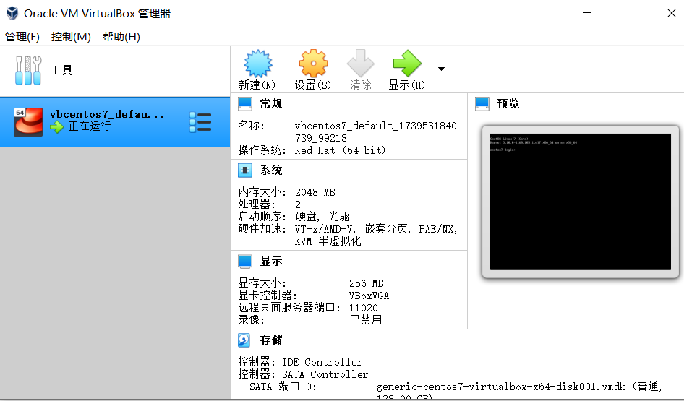Image resolution: width=684 pixels, height=401 pixels.
Task: Click the Red Hat (64-bit) value
Action: click(341, 150)
